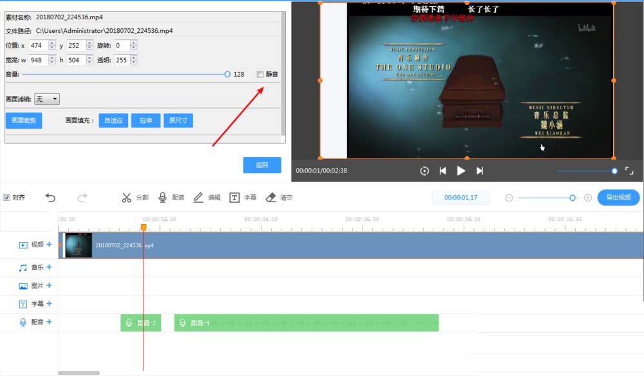
Task: Zoom in timeline with plus icon
Action: pos(588,198)
